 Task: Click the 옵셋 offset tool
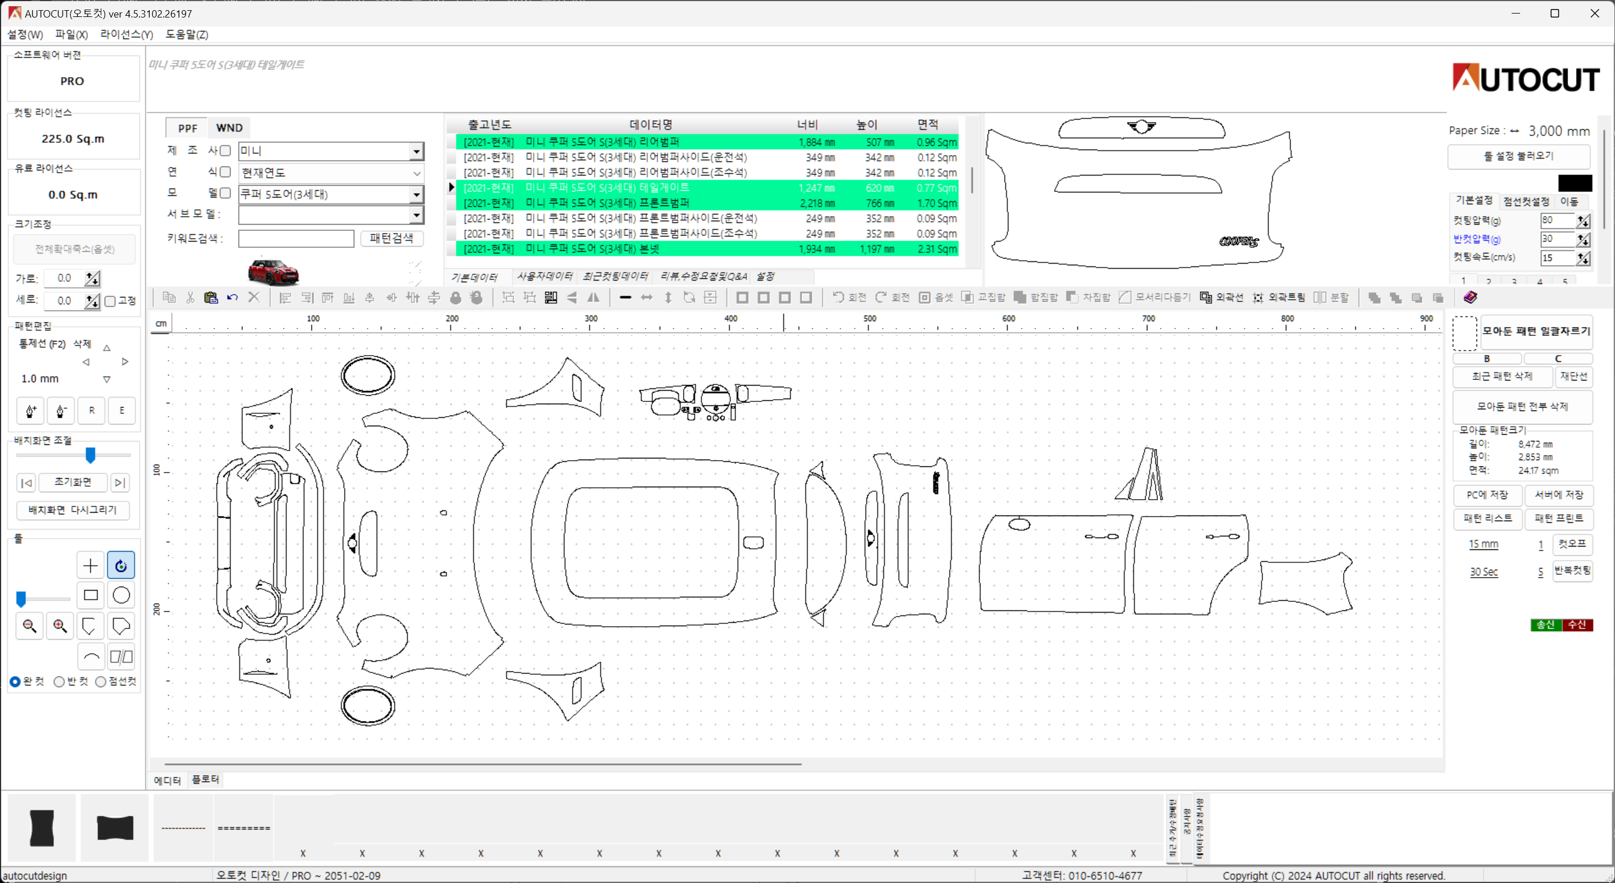pyautogui.click(x=935, y=298)
